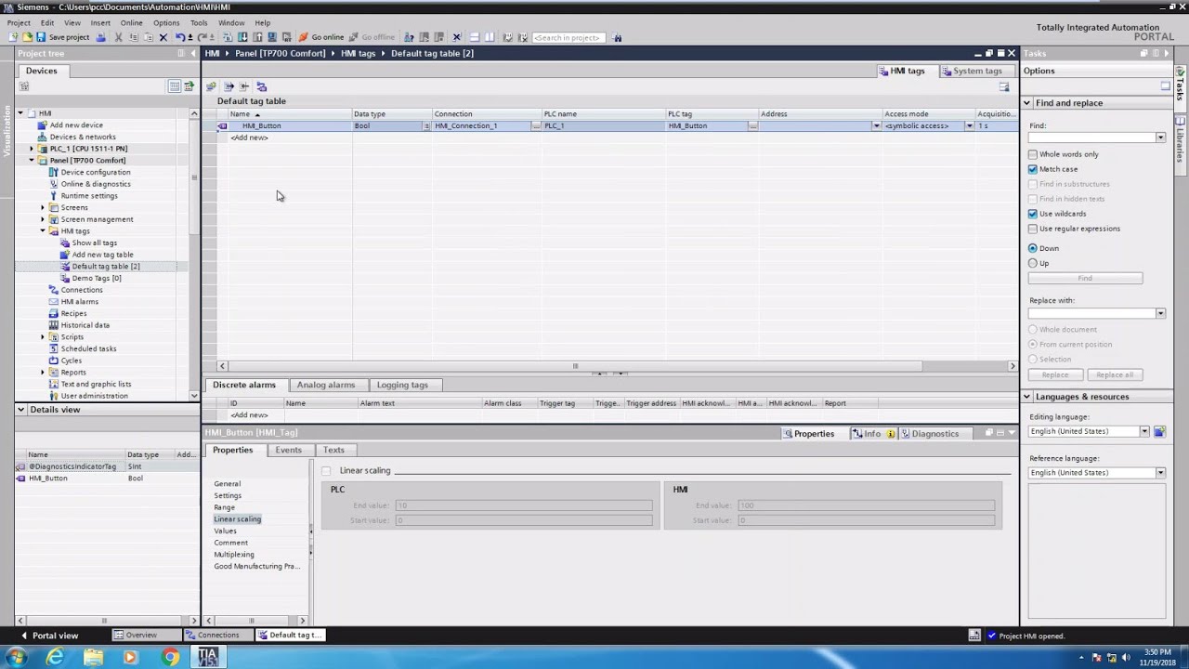The height and width of the screenshot is (669, 1189).
Task: Click the Connections editor button in bottom bar
Action: pos(217,635)
